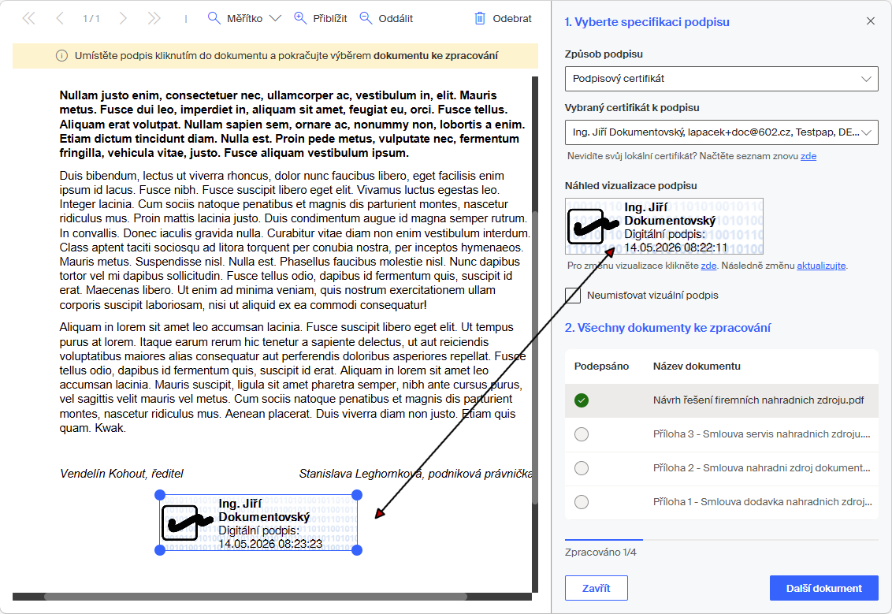The height and width of the screenshot is (614, 892).
Task: Go to the first page arrow icon
Action: tap(28, 19)
